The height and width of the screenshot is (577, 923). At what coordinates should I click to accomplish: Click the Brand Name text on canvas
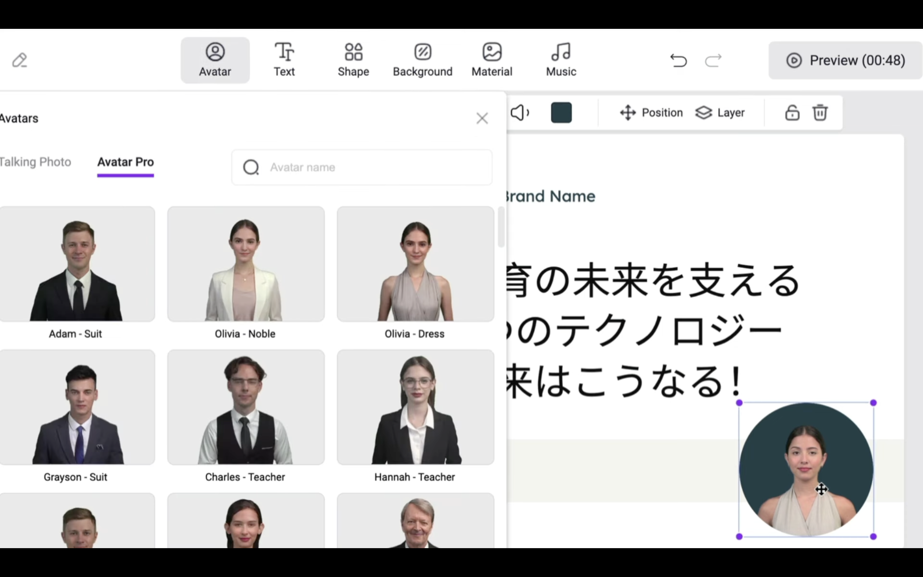[x=551, y=196]
